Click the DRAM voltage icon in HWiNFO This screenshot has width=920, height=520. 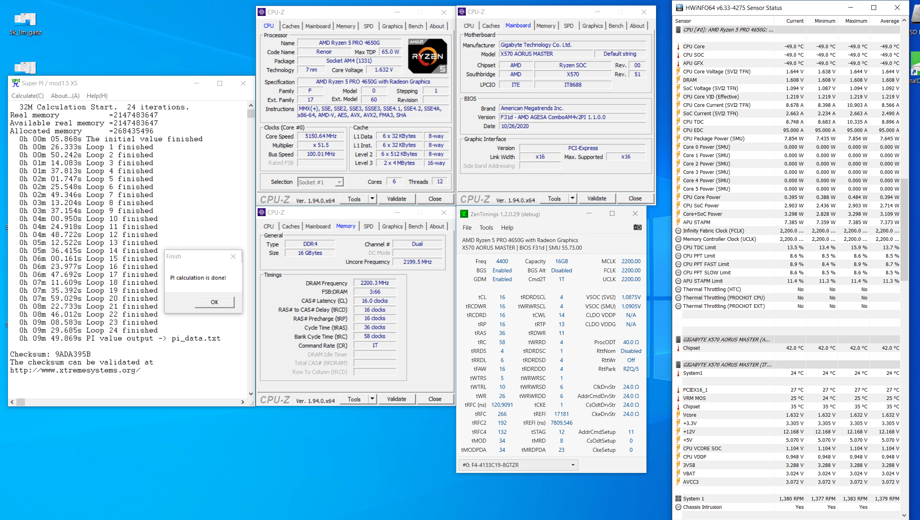coord(678,80)
